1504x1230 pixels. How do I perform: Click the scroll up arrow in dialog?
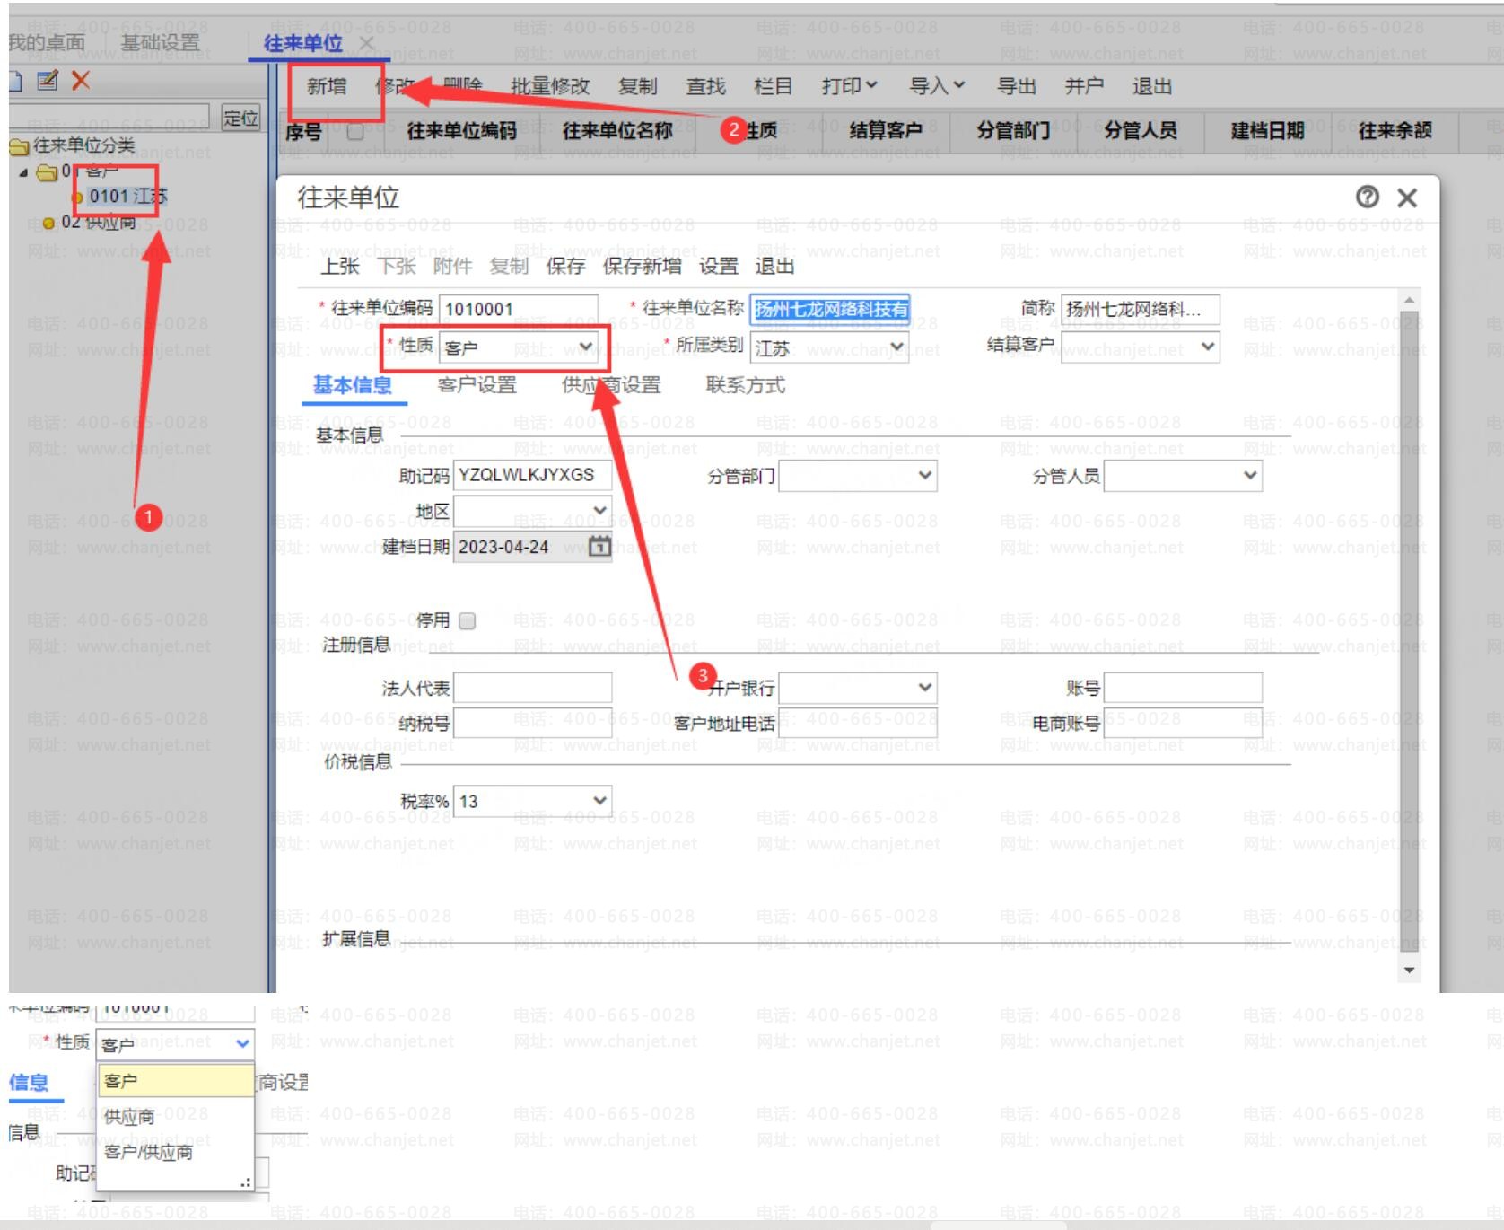(1409, 300)
